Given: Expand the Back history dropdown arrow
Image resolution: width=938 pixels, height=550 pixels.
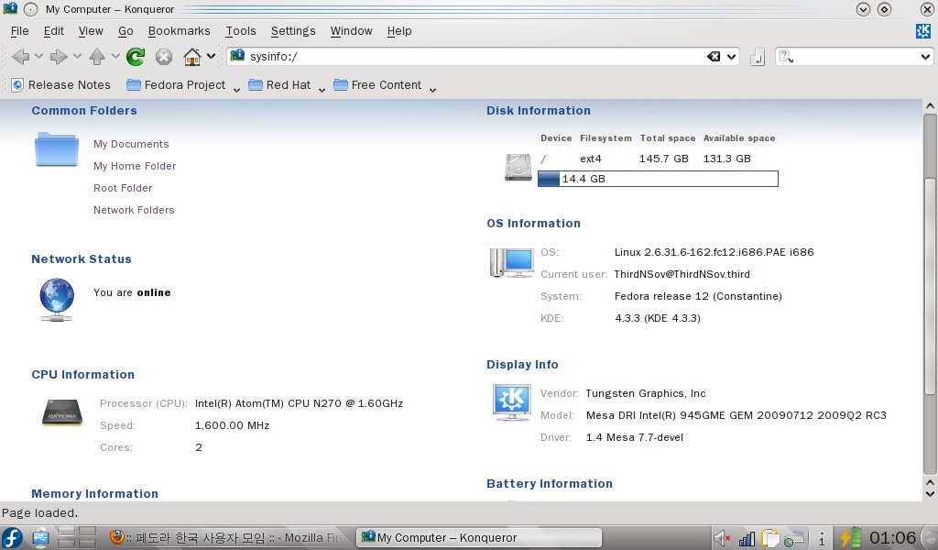Looking at the screenshot, I should [x=38, y=56].
